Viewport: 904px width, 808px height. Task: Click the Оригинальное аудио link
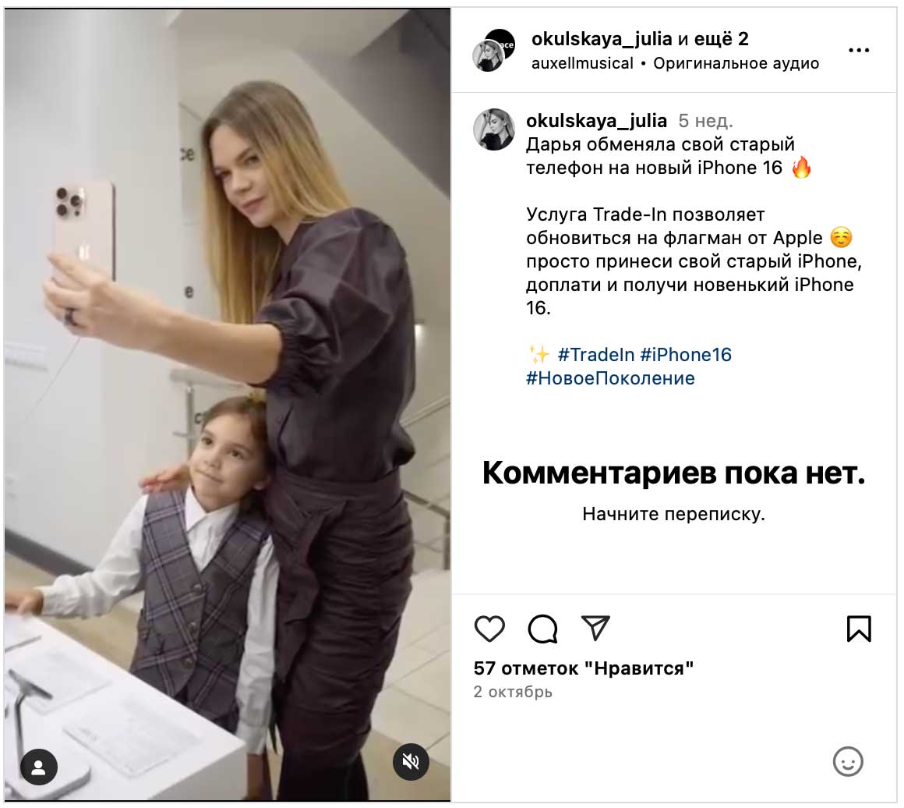click(x=736, y=63)
